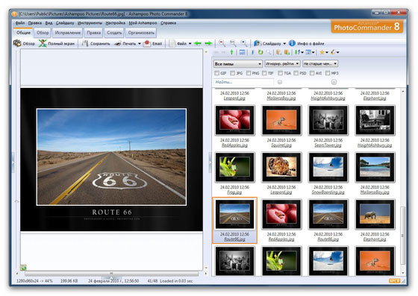
Task: Go to next image with green right arrow
Action: 208,43
